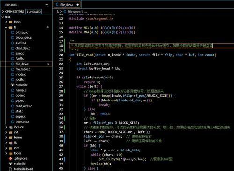Open namei.c file
The width and height of the screenshot is (234, 171).
[x=21, y=90]
